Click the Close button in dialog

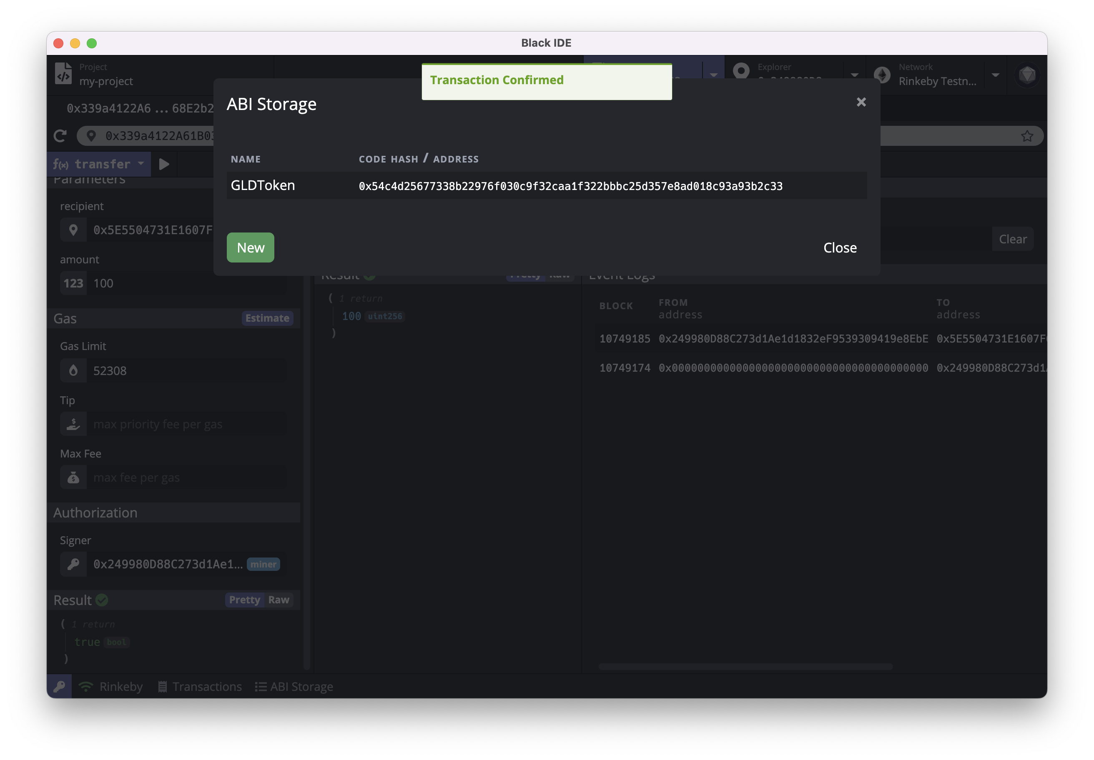pyautogui.click(x=840, y=247)
